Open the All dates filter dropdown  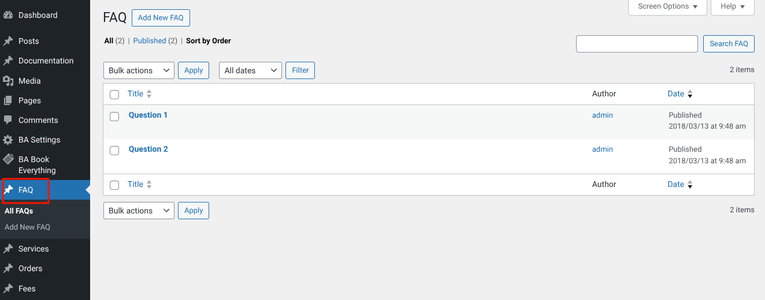pyautogui.click(x=250, y=70)
